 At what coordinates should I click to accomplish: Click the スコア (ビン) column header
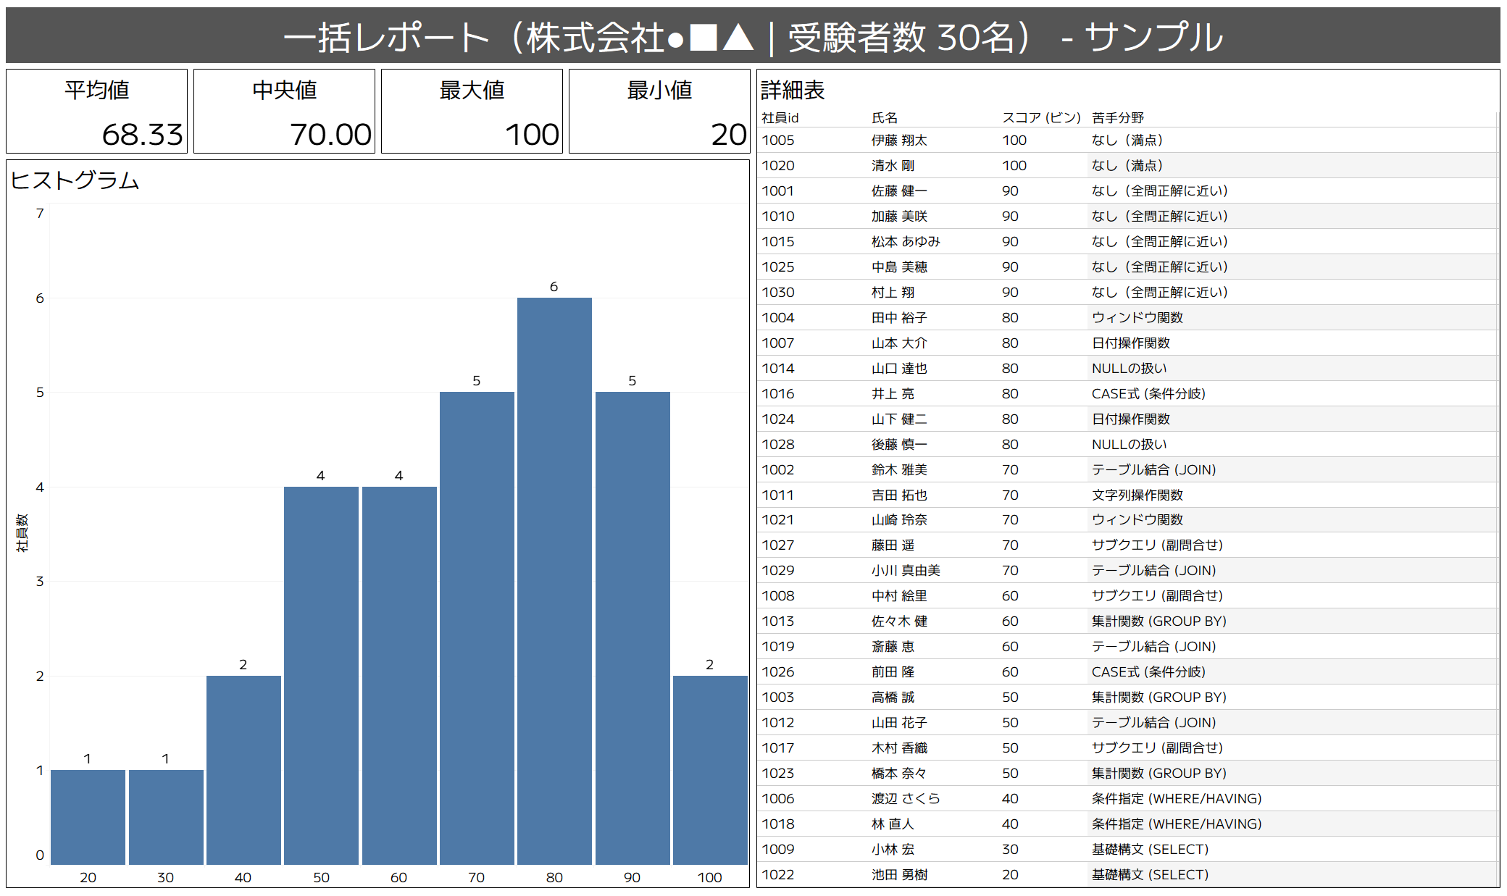[1040, 117]
